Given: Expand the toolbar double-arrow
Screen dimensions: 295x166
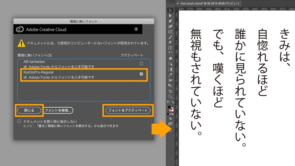Looking at the screenshot, I should [168, 2].
